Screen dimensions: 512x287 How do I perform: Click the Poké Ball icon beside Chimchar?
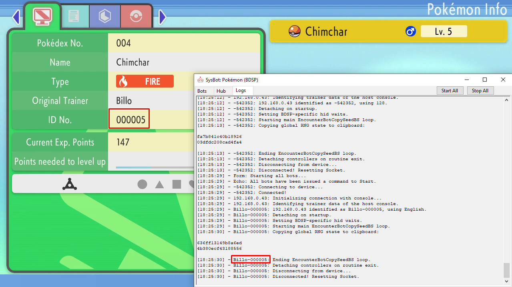[295, 31]
